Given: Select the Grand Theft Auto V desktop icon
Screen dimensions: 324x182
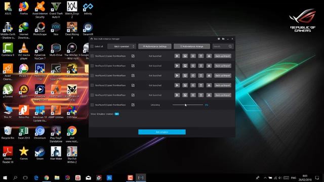Looking at the screenshot, I should click(x=56, y=10).
